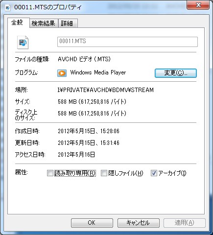Viewport: 213px width, 235px height.
Task: Click the title bar file icon
Action: 8,8
